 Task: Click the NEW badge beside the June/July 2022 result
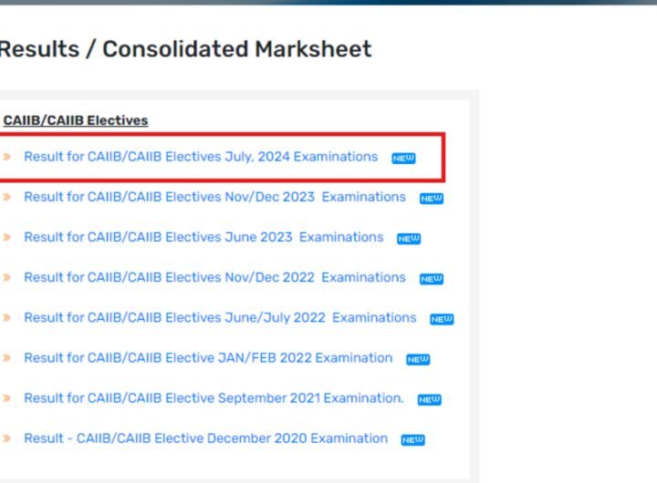pyautogui.click(x=442, y=319)
